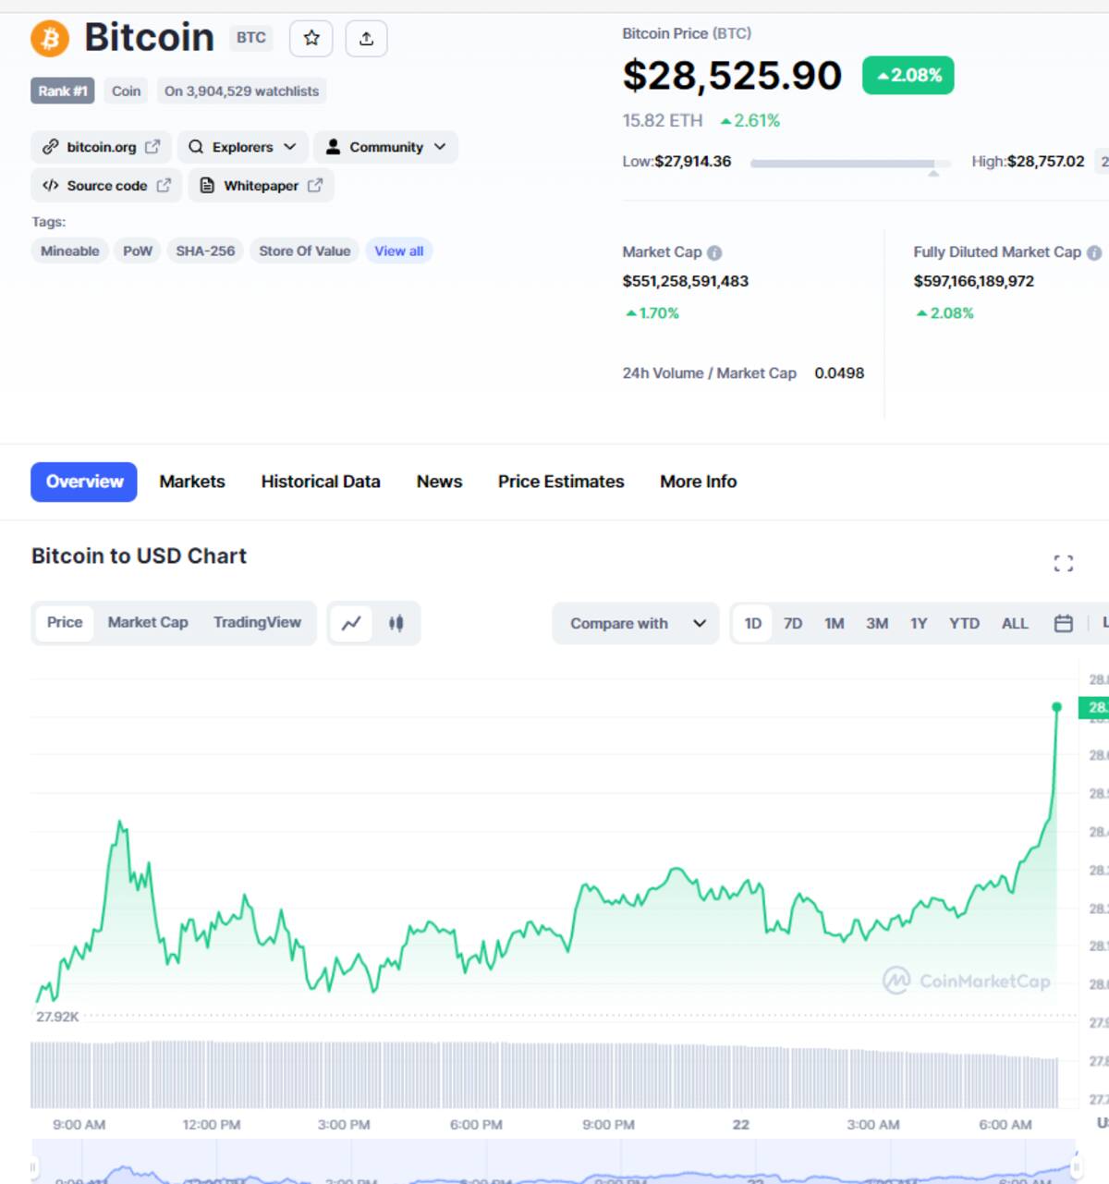Click the right handle of chart range navigator
The height and width of the screenshot is (1184, 1109).
pyautogui.click(x=1076, y=1167)
